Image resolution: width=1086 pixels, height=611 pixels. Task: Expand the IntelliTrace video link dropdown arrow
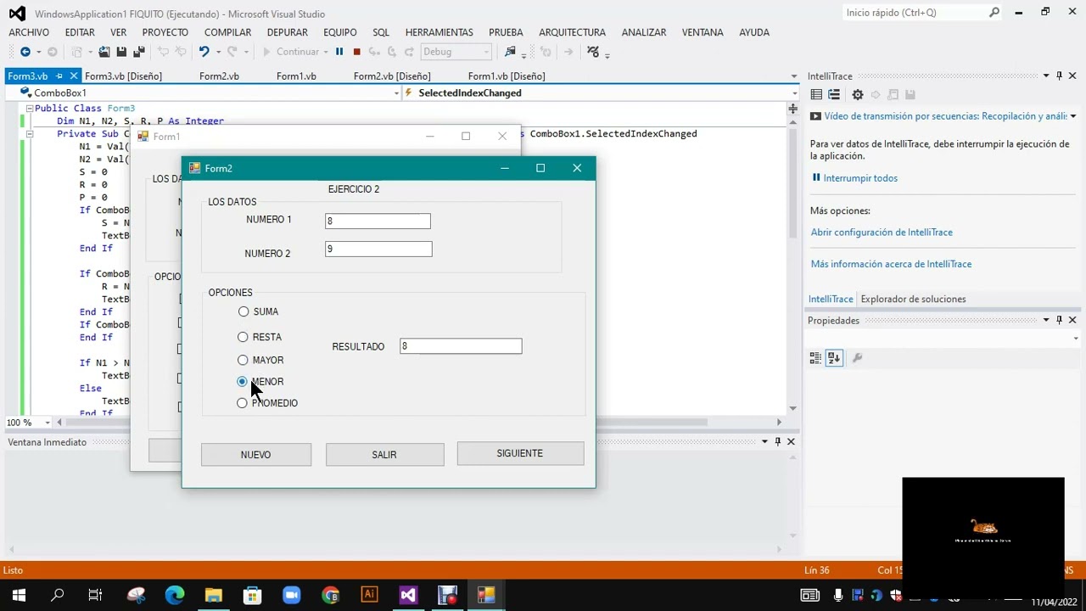(x=1072, y=116)
